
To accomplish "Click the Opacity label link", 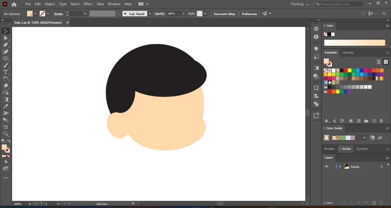I will pyautogui.click(x=159, y=13).
